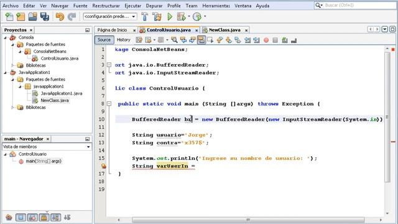Switch editor to History view

pos(123,40)
